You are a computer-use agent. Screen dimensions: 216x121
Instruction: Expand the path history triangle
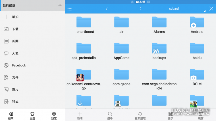click(205, 11)
